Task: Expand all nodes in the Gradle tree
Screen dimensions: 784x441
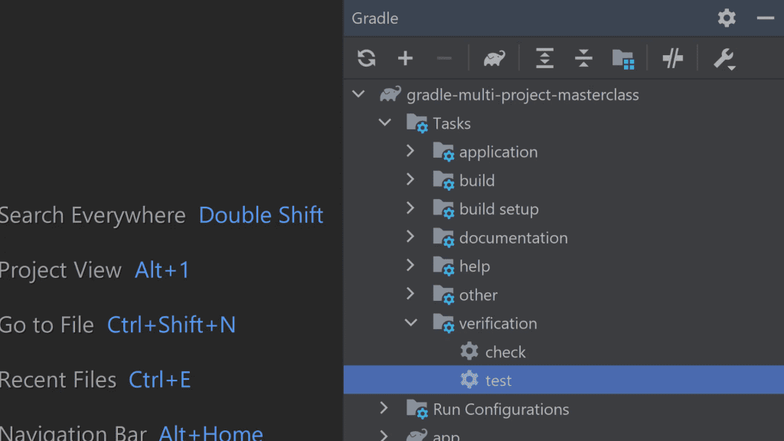Action: 544,58
